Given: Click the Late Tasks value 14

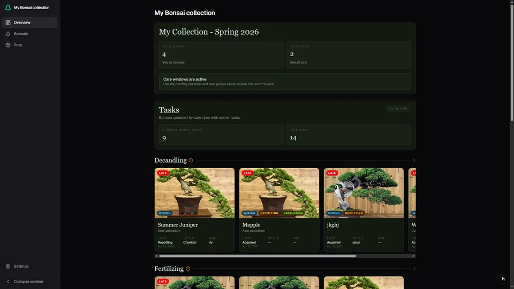Looking at the screenshot, I should (x=293, y=138).
